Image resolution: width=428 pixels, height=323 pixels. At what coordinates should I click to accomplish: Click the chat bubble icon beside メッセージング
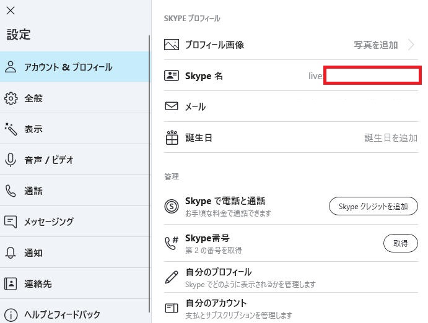11,222
